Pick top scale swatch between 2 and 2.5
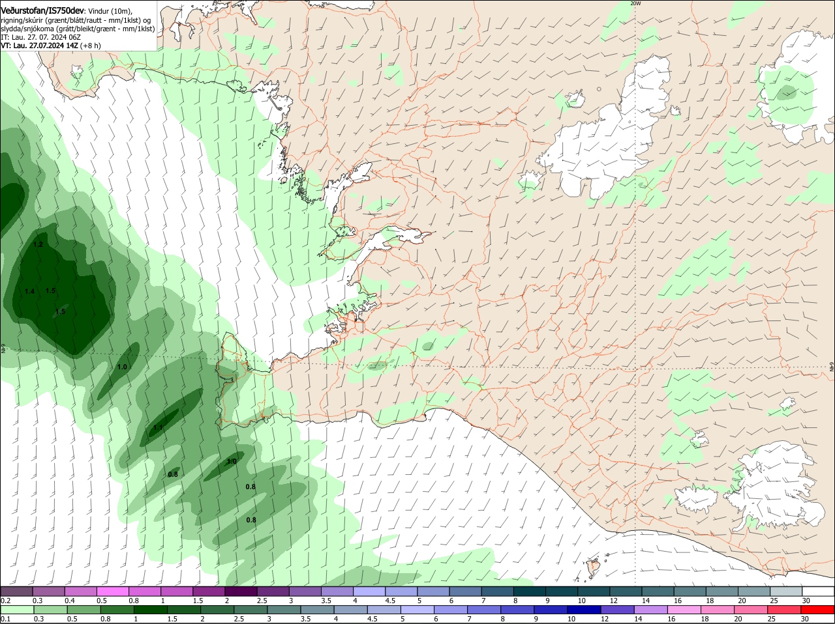 pos(241,591)
